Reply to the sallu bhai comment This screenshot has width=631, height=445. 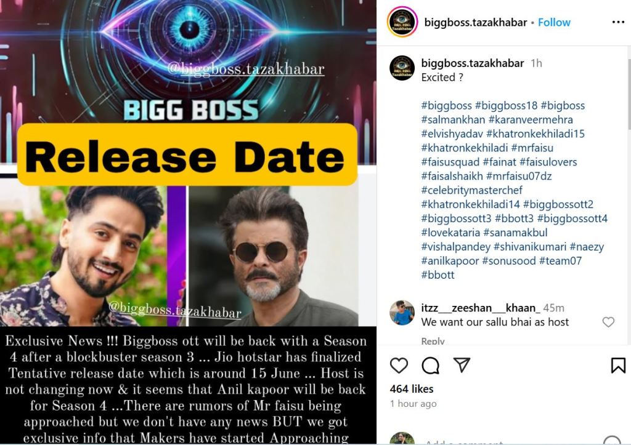(x=433, y=341)
